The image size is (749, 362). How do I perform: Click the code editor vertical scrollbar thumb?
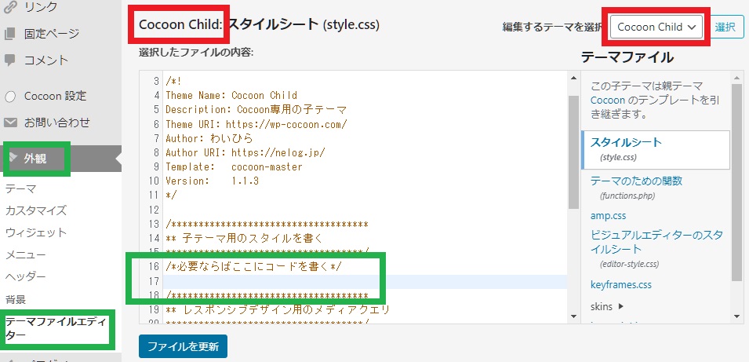click(573, 152)
